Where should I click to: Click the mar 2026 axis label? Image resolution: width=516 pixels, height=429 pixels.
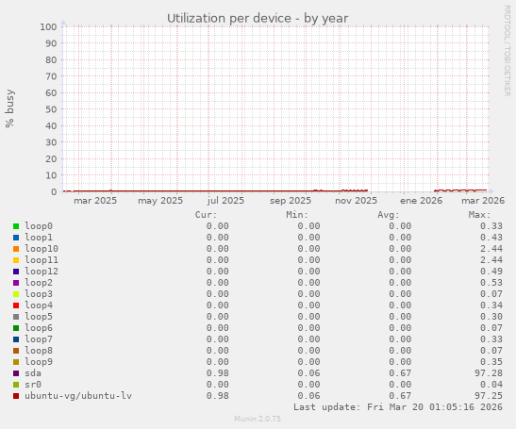(x=483, y=200)
